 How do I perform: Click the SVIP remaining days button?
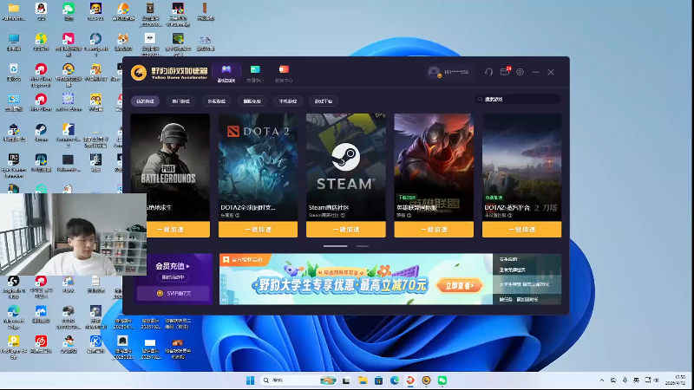coord(173,293)
